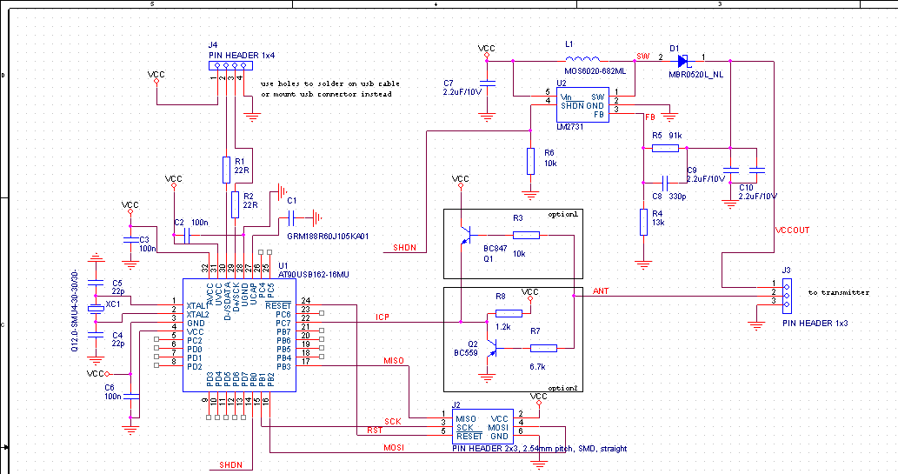Click the XC1 crystal symbol
Viewport: 898px width, 474px height.
point(96,305)
